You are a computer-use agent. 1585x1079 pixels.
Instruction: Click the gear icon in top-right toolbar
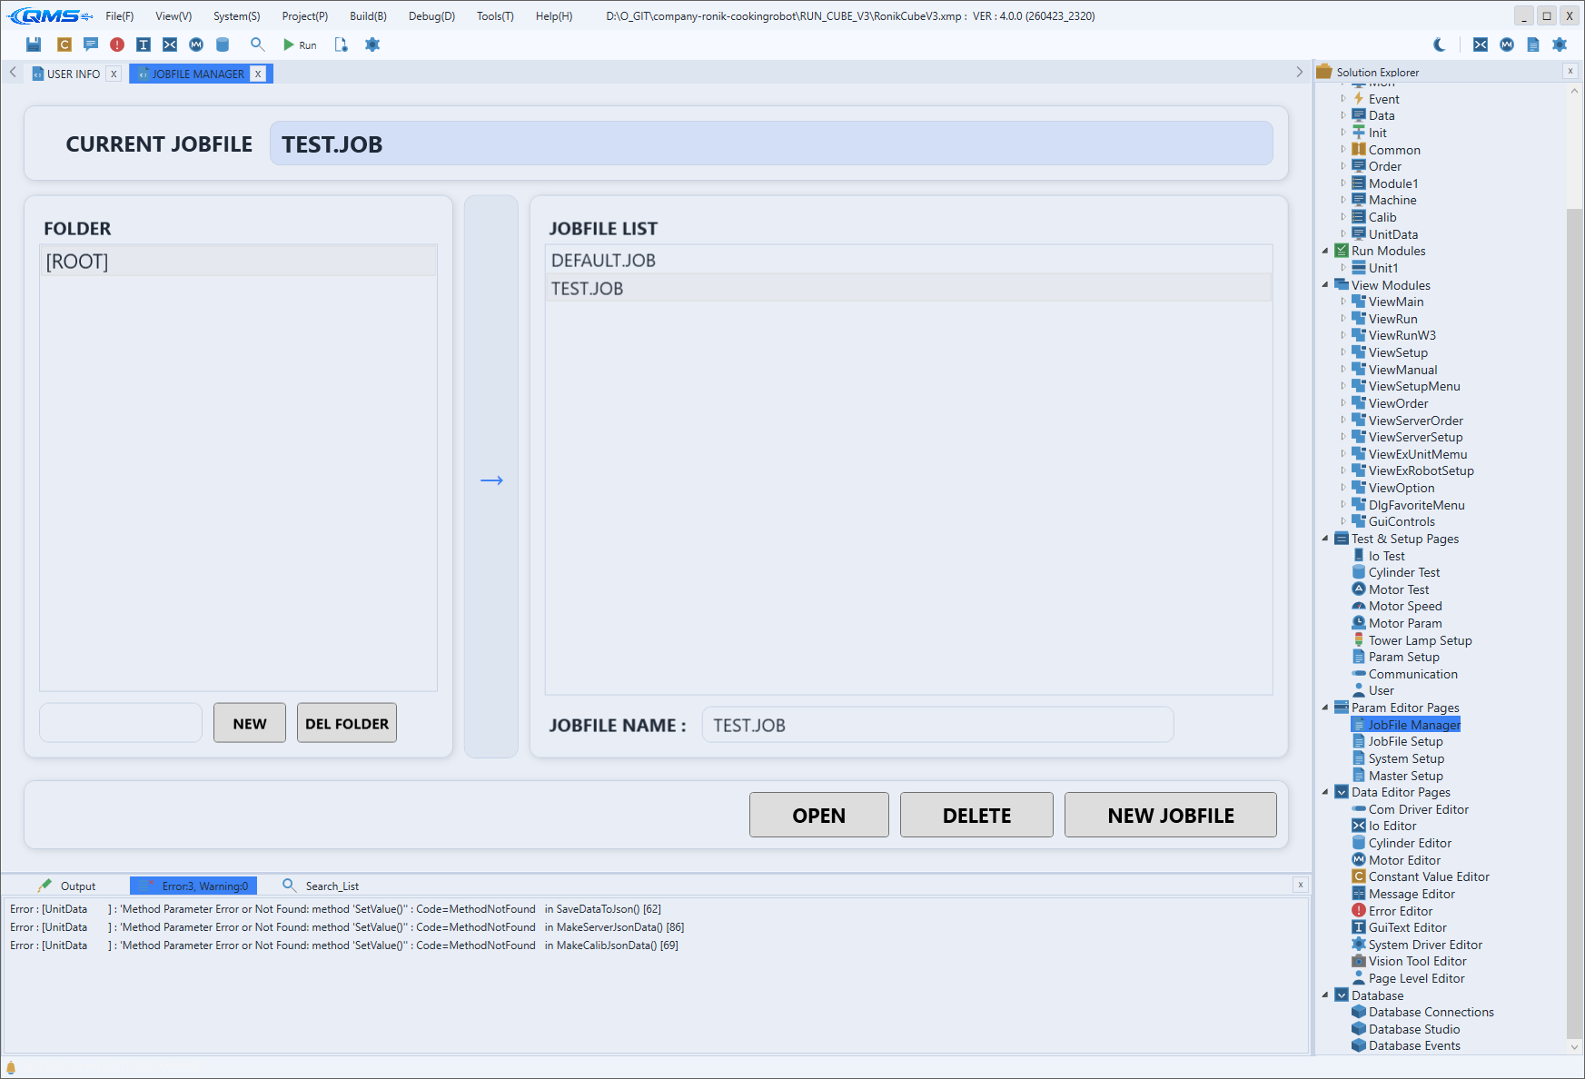point(1560,45)
